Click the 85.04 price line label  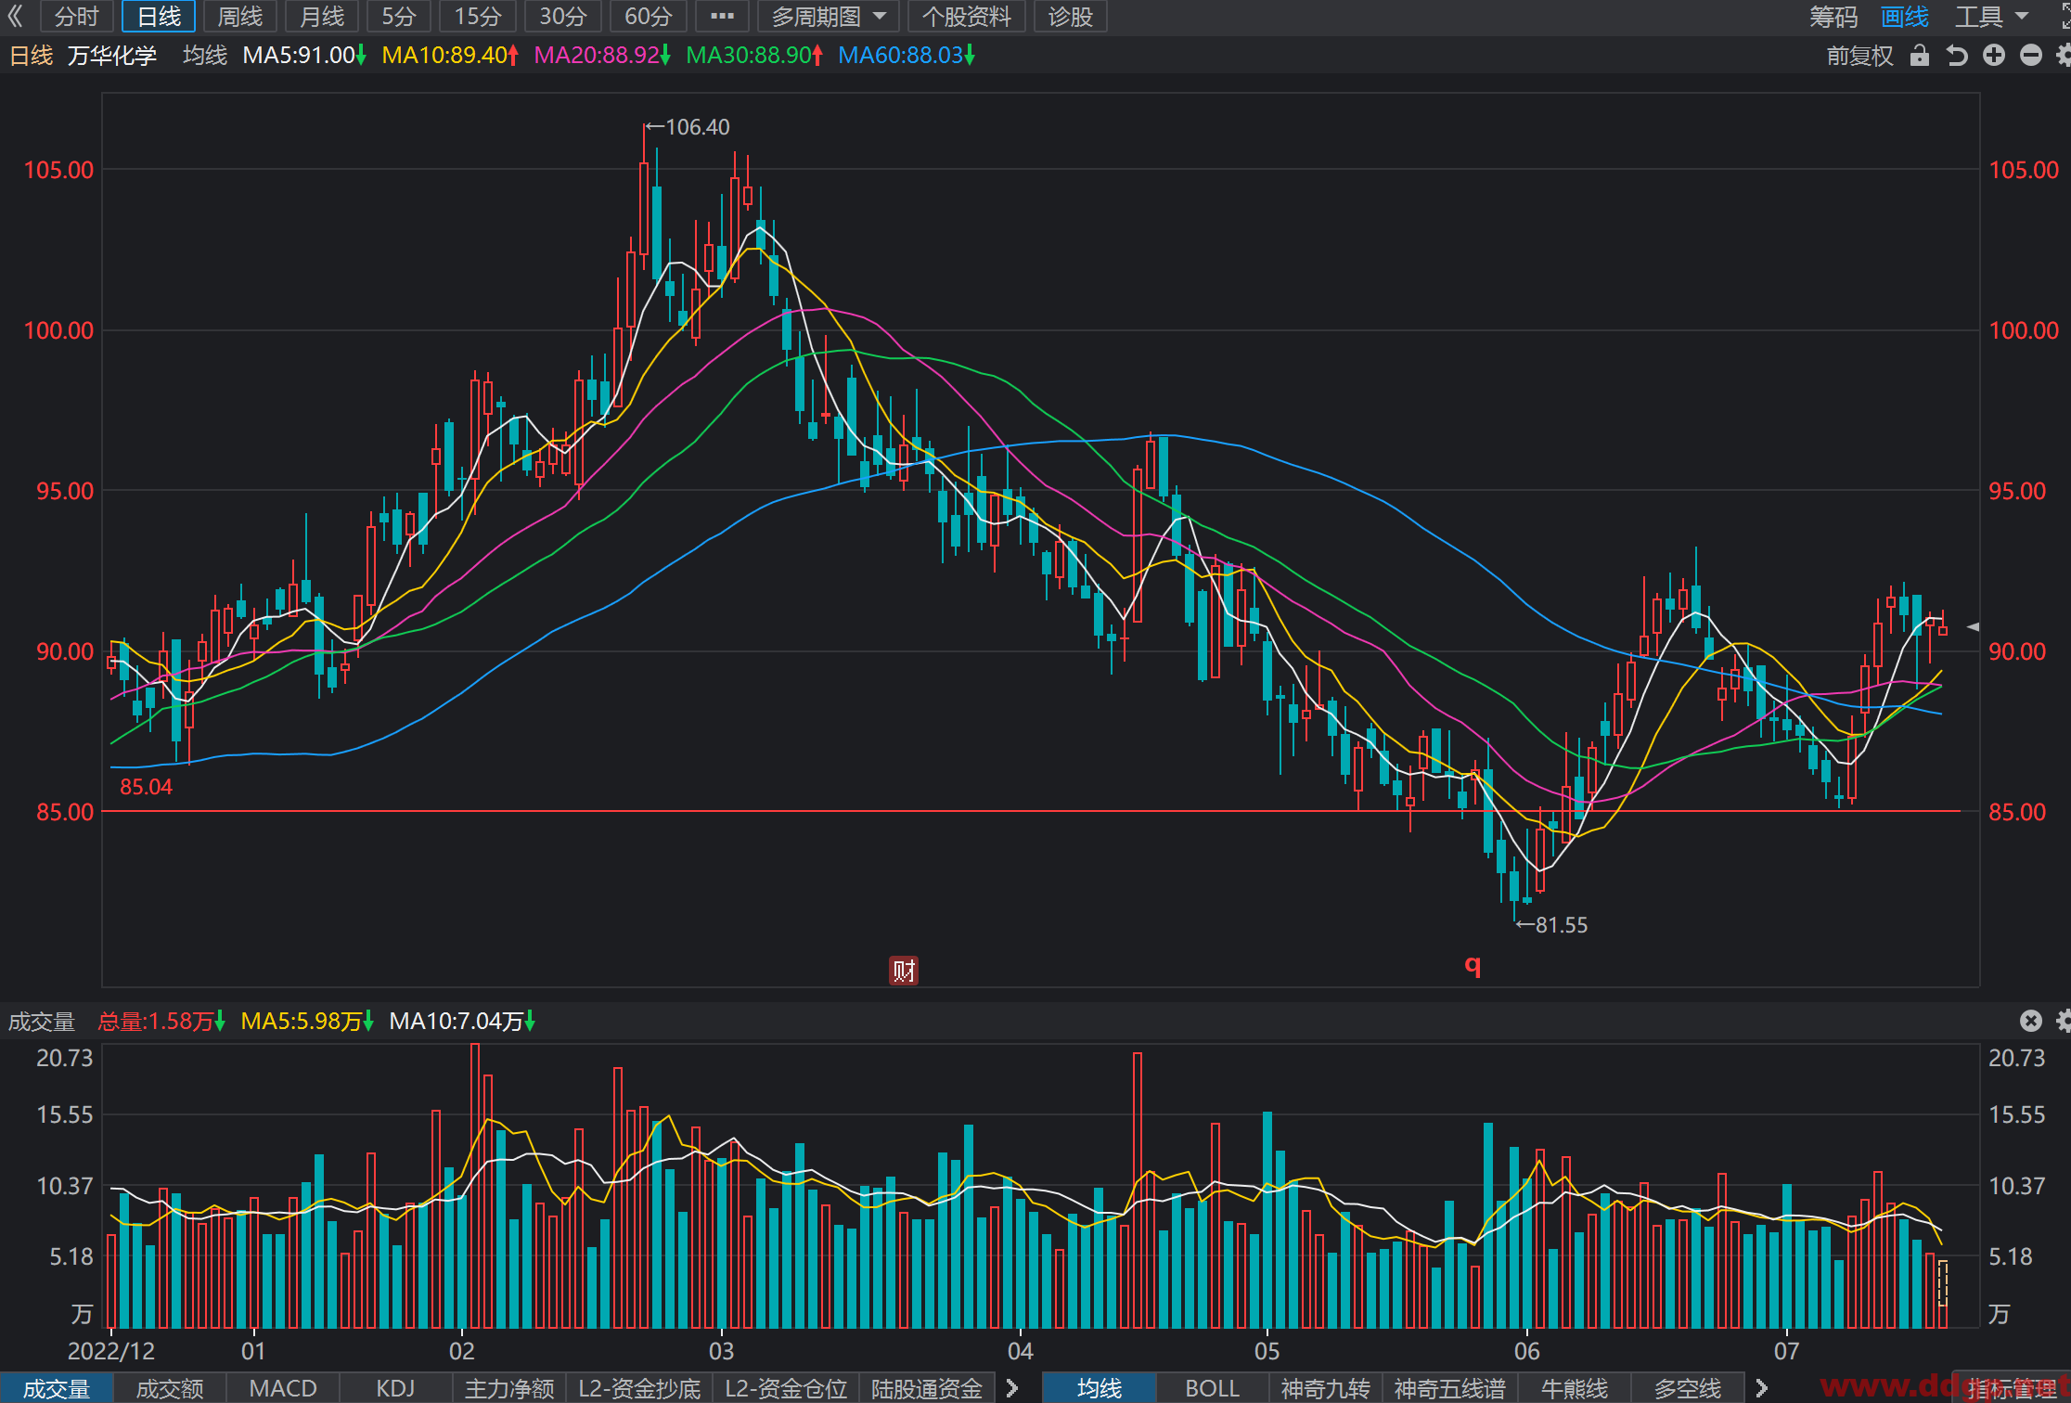[x=146, y=787]
